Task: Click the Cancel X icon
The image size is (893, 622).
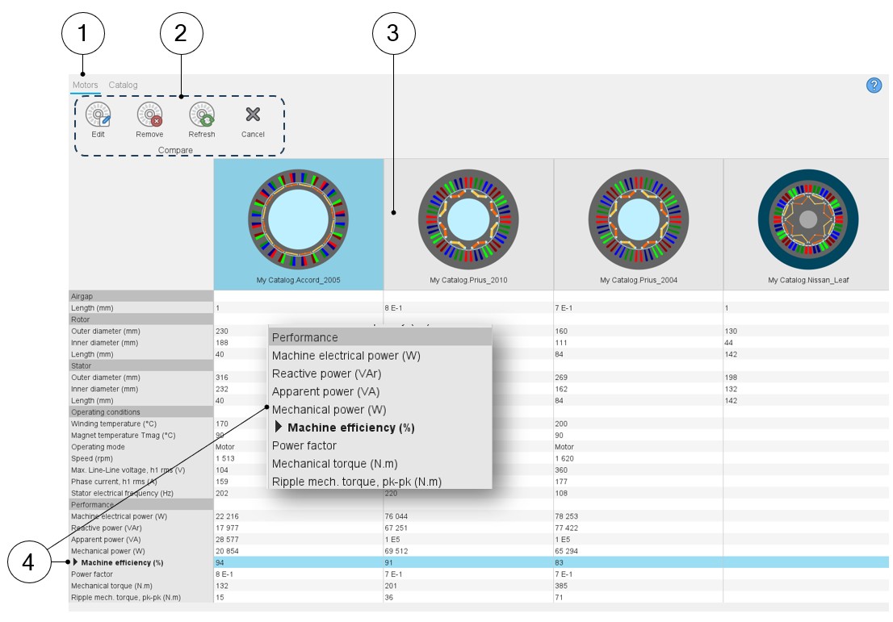Action: [x=253, y=115]
